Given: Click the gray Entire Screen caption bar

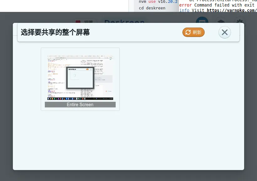Looking at the screenshot, I should (80, 105).
